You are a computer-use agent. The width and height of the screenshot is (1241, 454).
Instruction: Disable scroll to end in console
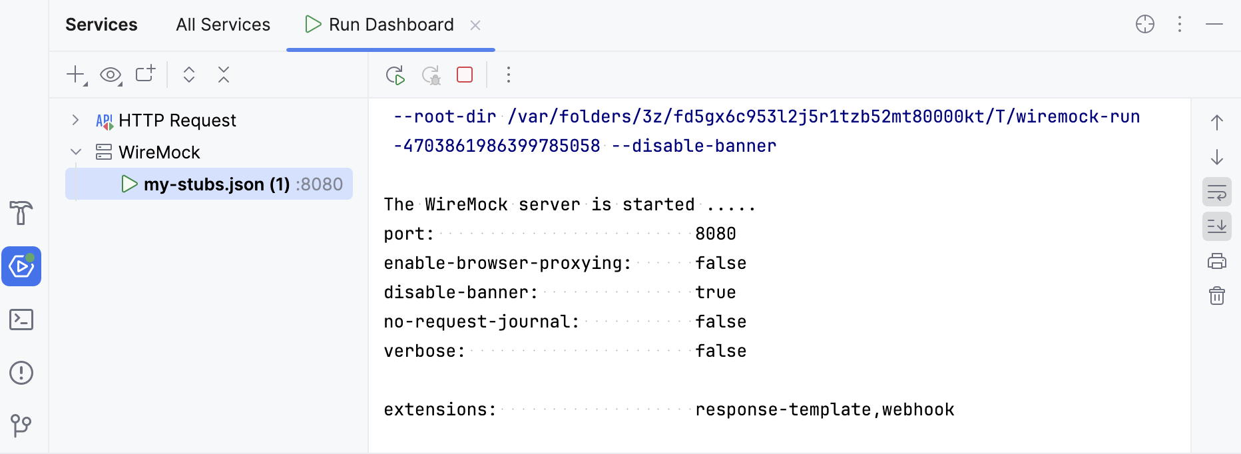coord(1217,226)
